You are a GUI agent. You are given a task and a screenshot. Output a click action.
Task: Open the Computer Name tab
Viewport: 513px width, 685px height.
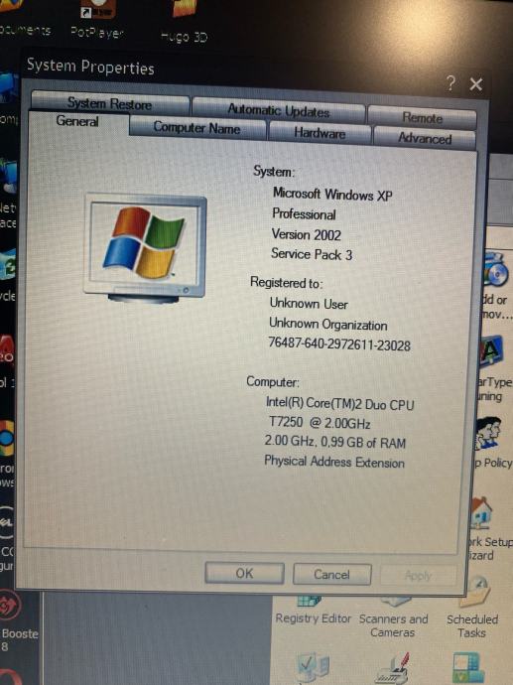196,127
